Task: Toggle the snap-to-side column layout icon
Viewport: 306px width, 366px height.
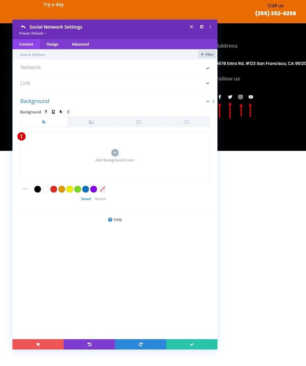Action: tap(202, 27)
